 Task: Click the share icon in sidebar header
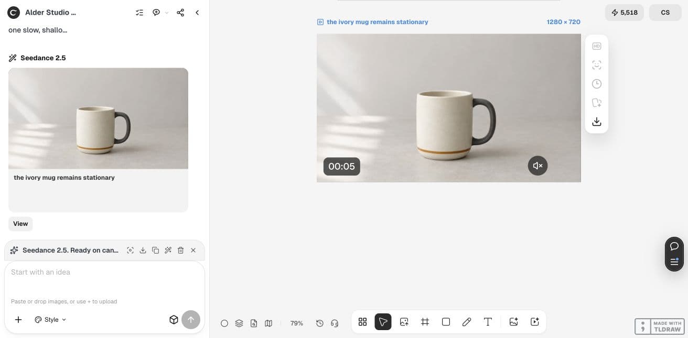point(180,13)
